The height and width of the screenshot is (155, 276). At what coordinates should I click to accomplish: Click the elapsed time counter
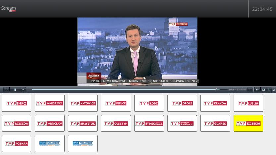(x=233, y=90)
